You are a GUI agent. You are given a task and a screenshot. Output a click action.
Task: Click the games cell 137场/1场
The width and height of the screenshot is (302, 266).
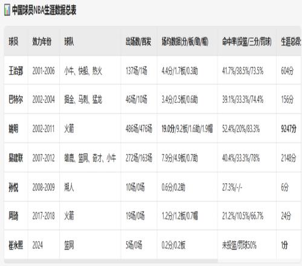click(137, 71)
